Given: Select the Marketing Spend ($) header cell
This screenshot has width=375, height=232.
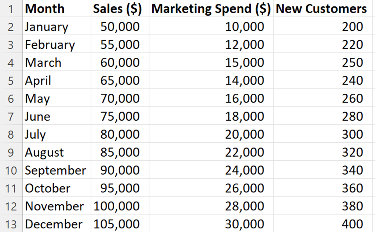Looking at the screenshot, I should [211, 8].
